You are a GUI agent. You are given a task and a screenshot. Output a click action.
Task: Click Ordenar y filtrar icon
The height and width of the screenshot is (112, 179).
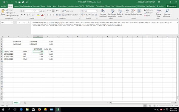159,11
